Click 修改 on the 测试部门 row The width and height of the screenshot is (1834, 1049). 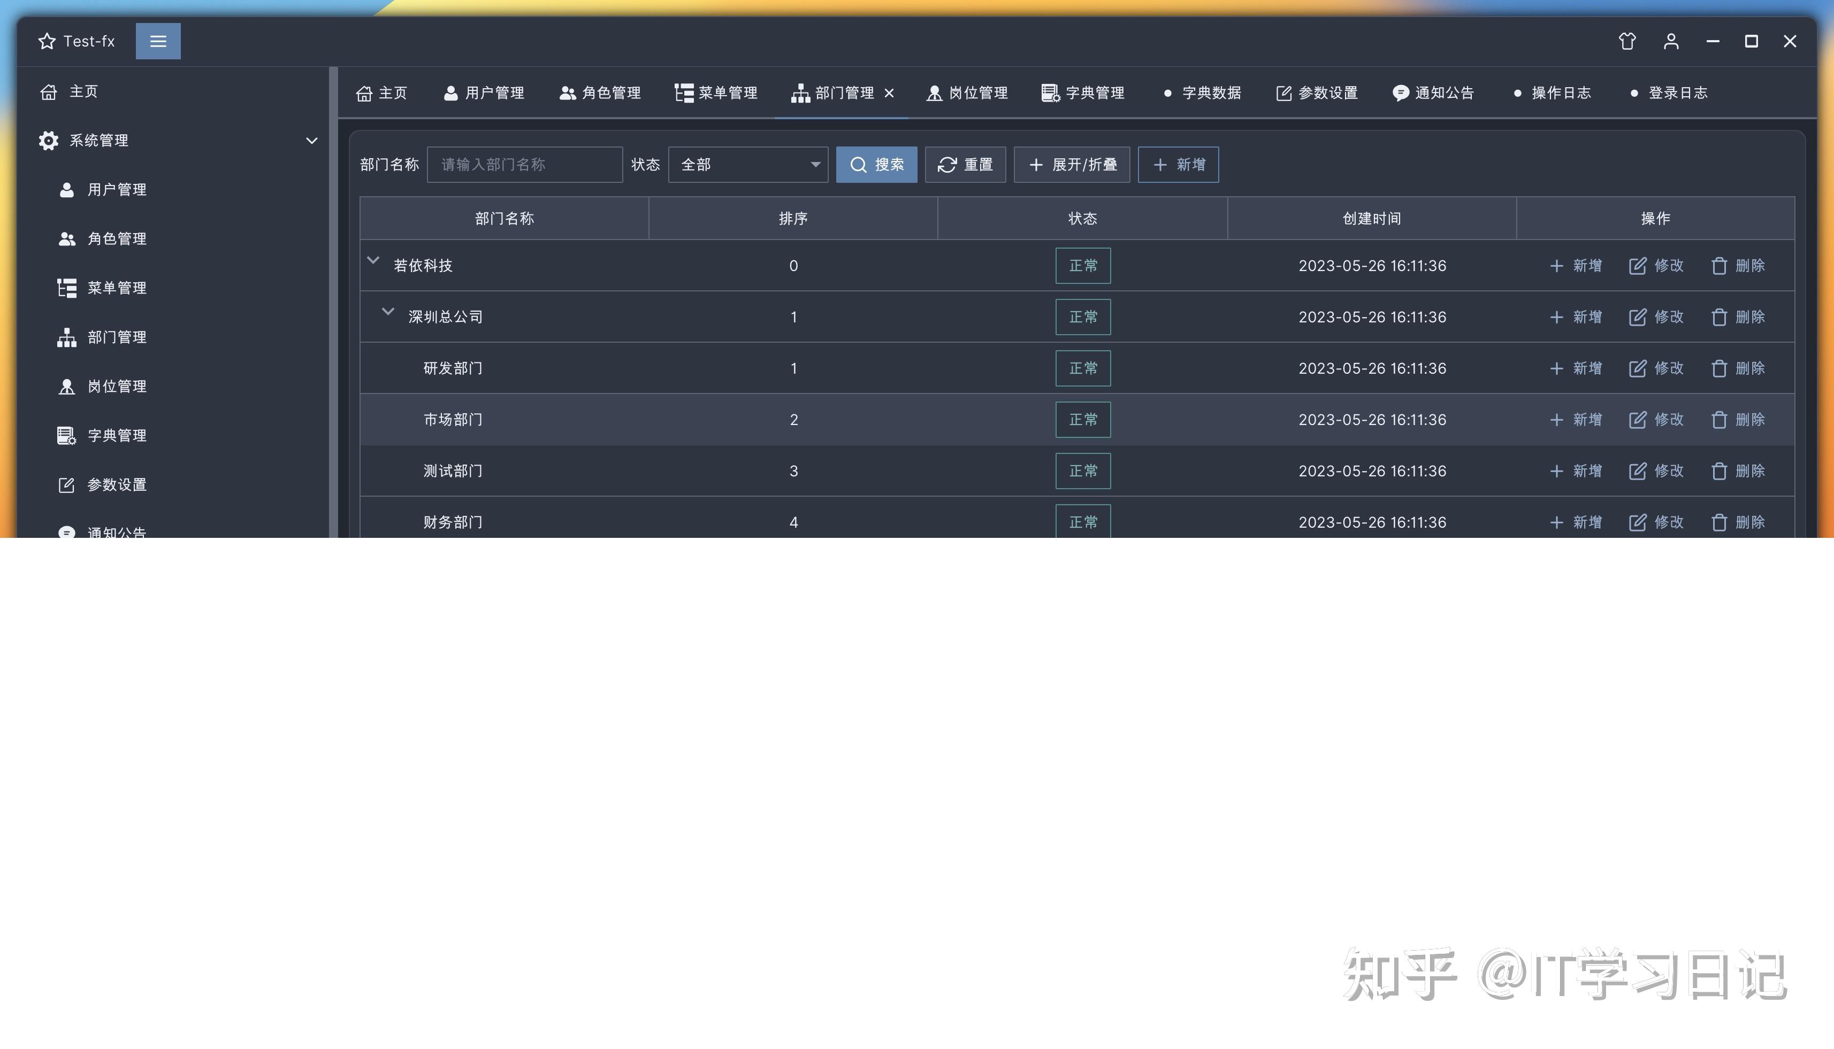pyautogui.click(x=1656, y=470)
